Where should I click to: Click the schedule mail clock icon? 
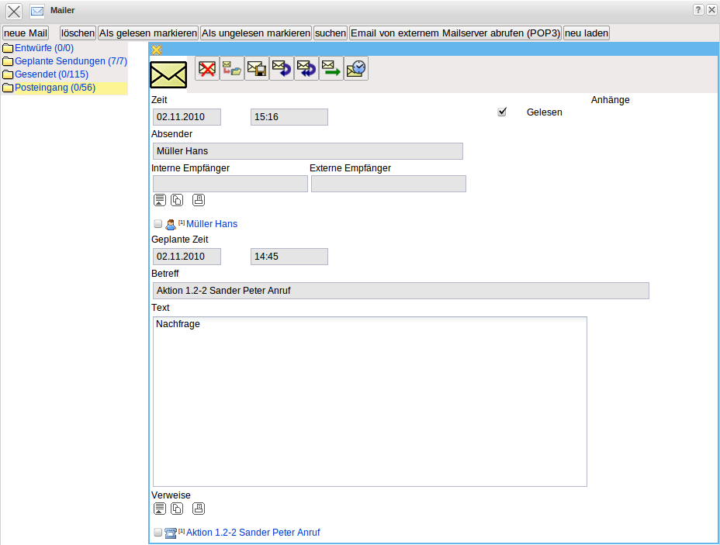click(x=356, y=68)
